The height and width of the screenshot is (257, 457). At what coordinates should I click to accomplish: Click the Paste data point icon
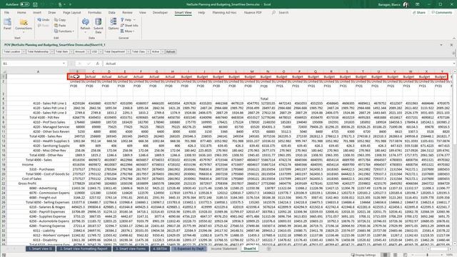[x=60, y=26]
